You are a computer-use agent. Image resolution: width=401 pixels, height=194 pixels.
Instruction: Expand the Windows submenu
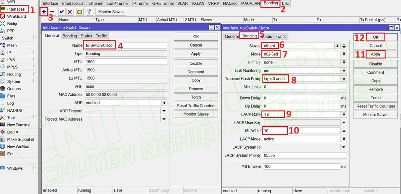tap(34, 168)
